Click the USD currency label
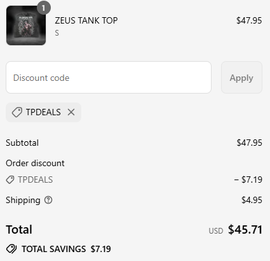The width and height of the screenshot is (270, 261). pos(216,231)
